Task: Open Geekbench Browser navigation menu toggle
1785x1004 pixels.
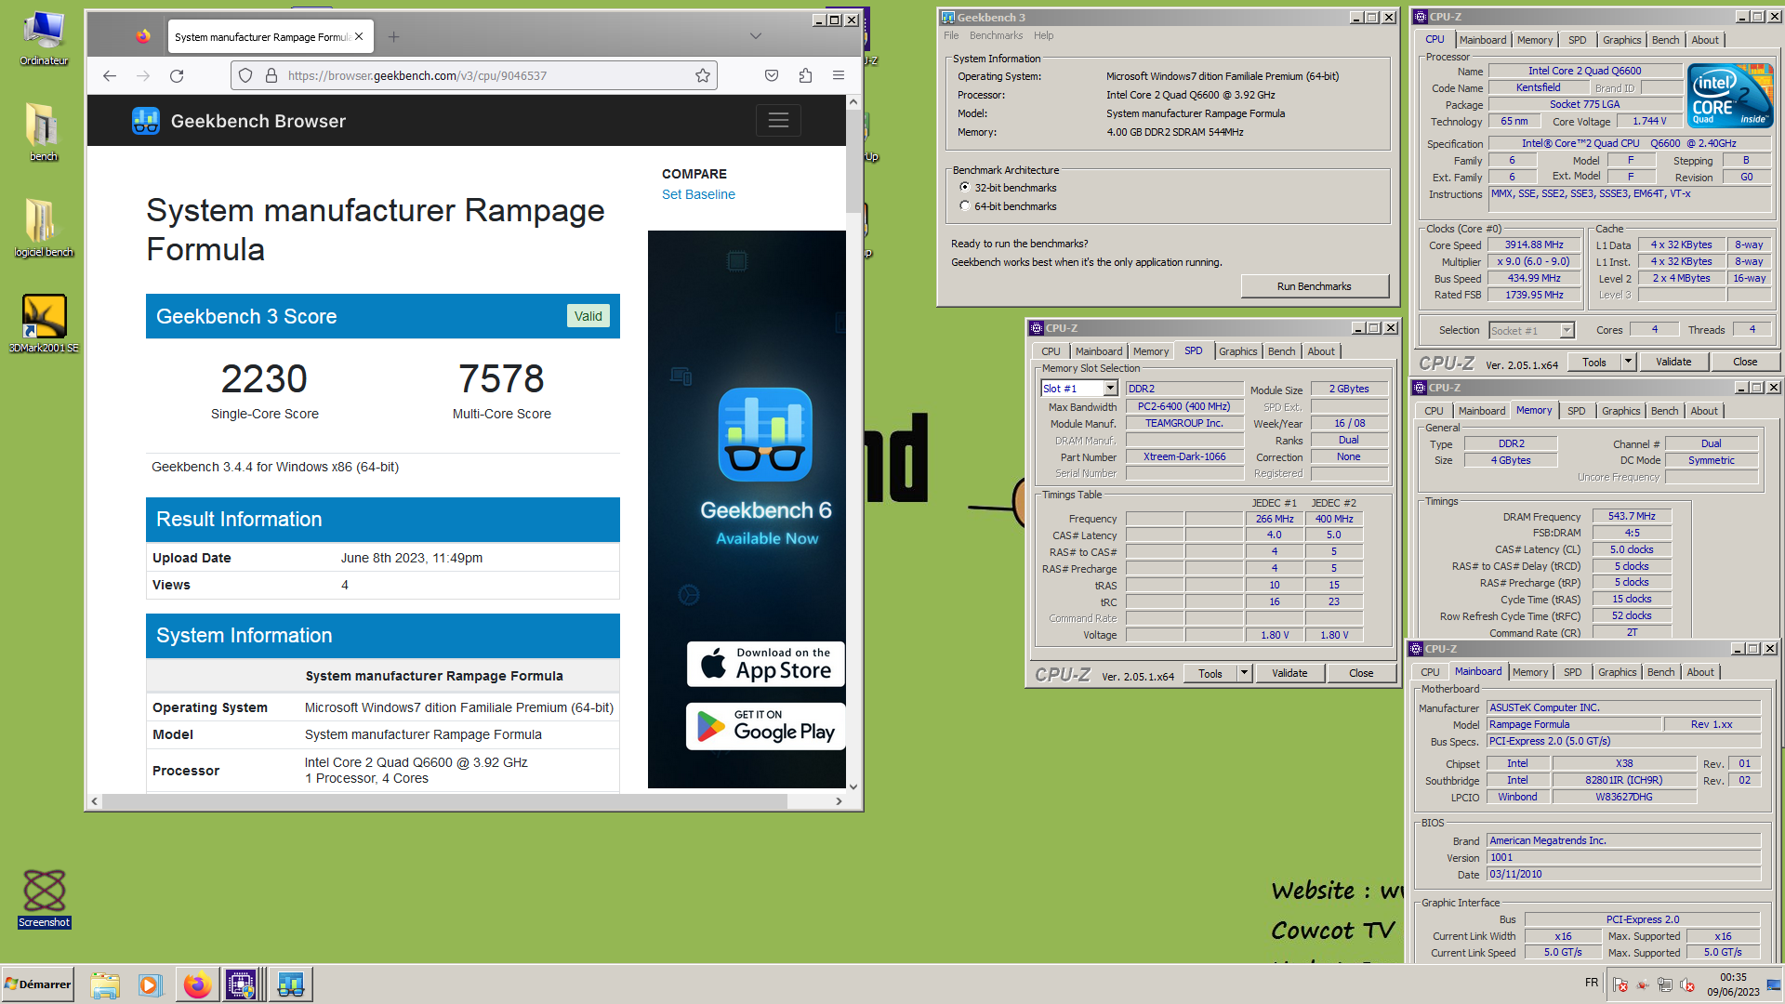Action: pos(778,120)
